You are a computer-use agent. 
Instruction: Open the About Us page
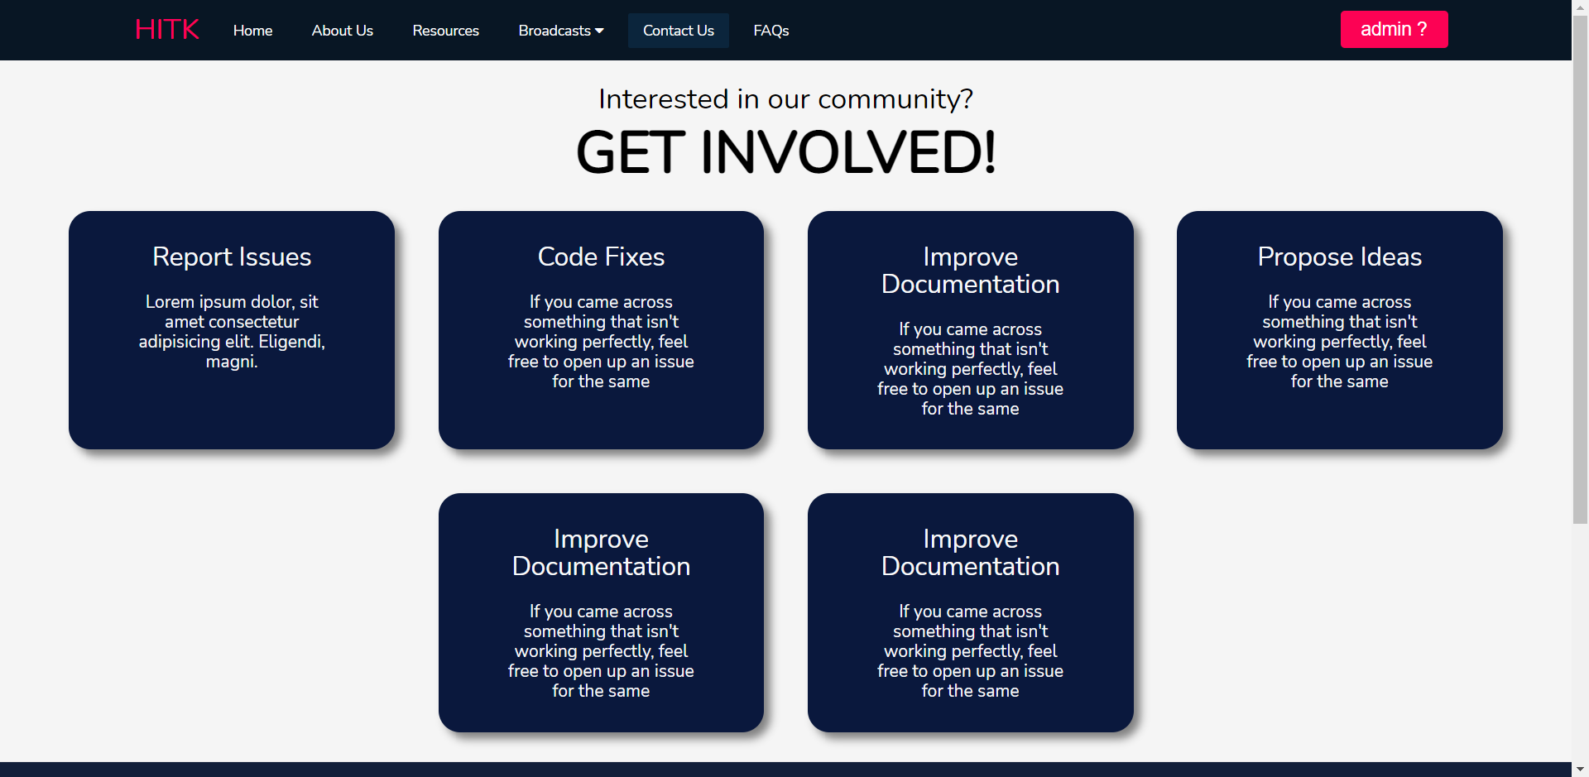(x=343, y=31)
